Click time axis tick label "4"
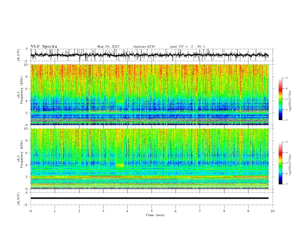This screenshot has width=307, height=237. point(127,211)
